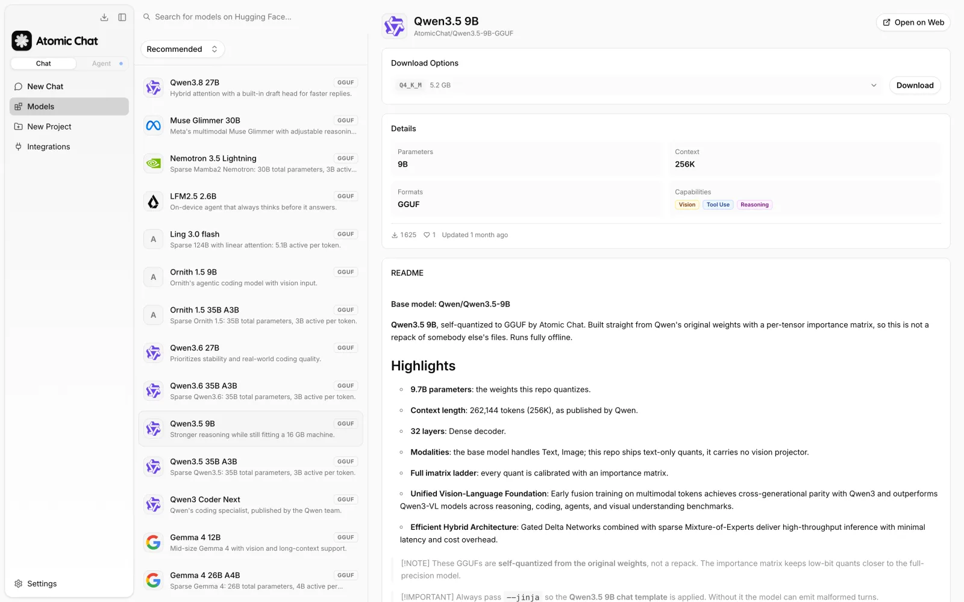Click the LFM2.5 2.6B flame logo
Image resolution: width=964 pixels, height=602 pixels.
tap(153, 202)
